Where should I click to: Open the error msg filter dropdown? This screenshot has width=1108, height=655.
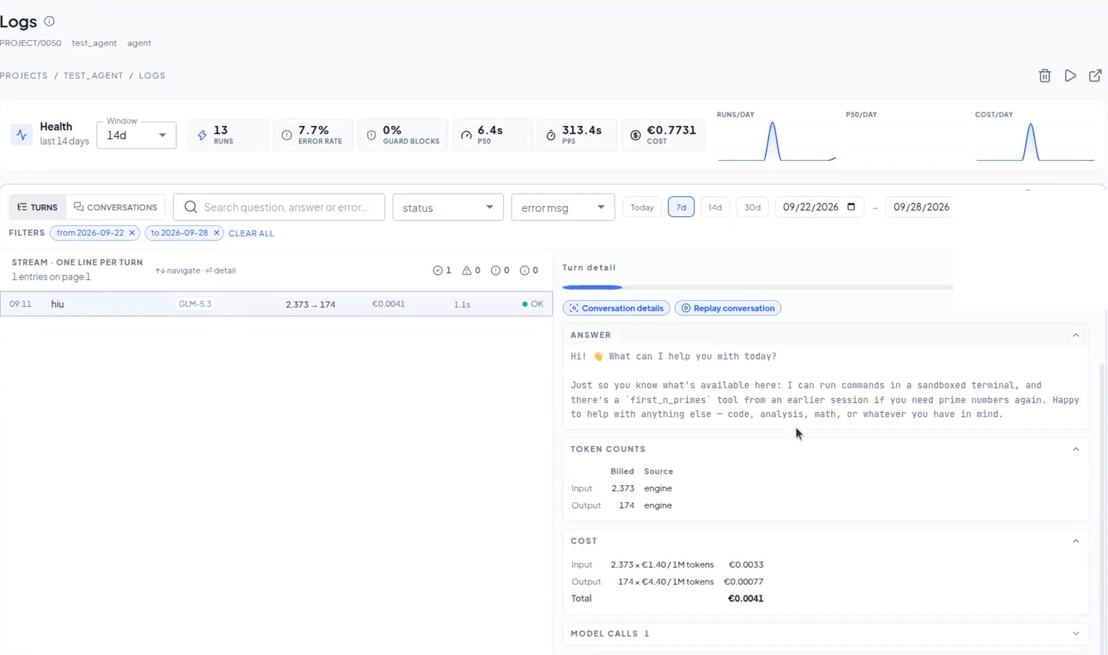point(563,207)
